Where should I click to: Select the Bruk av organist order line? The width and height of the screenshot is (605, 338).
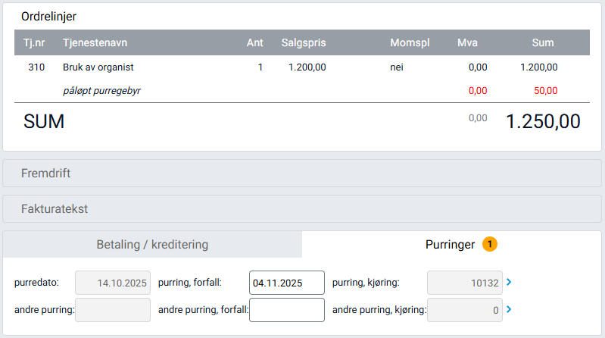point(98,67)
